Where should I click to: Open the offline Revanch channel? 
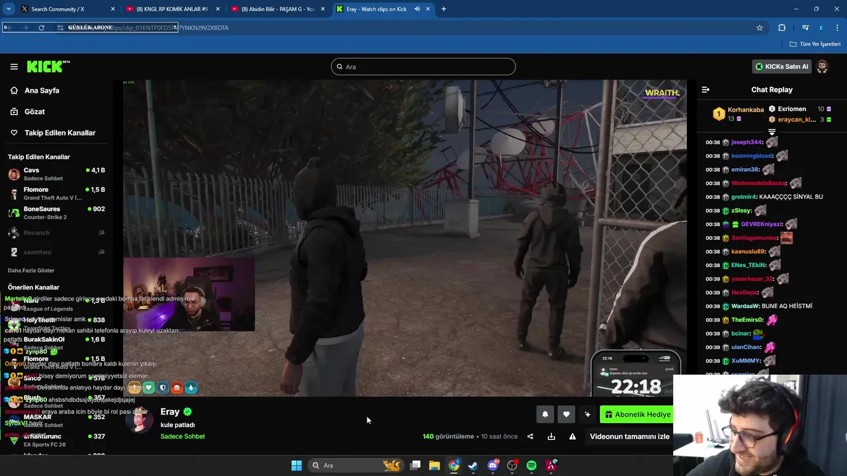pos(56,233)
